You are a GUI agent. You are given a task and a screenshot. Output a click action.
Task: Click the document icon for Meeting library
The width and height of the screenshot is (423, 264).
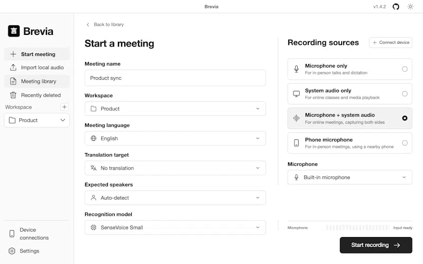pos(13,81)
